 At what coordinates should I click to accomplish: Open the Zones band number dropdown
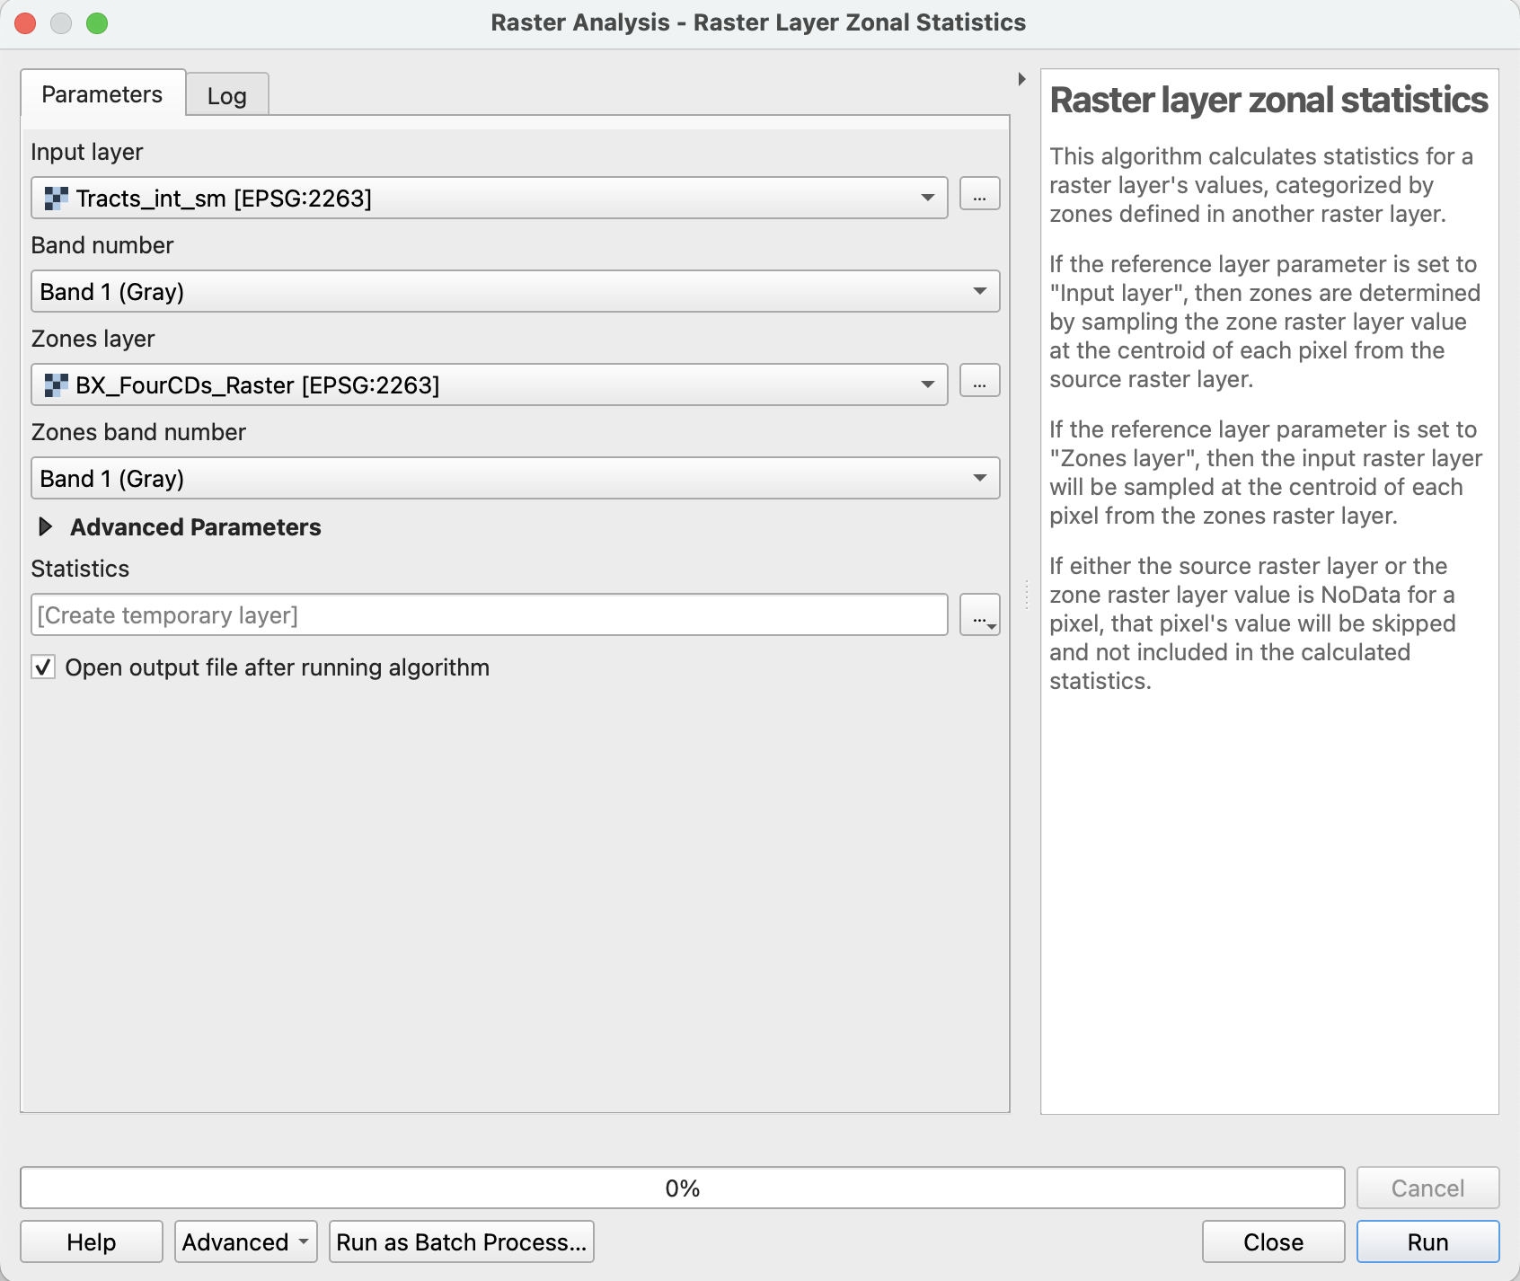[x=516, y=478]
